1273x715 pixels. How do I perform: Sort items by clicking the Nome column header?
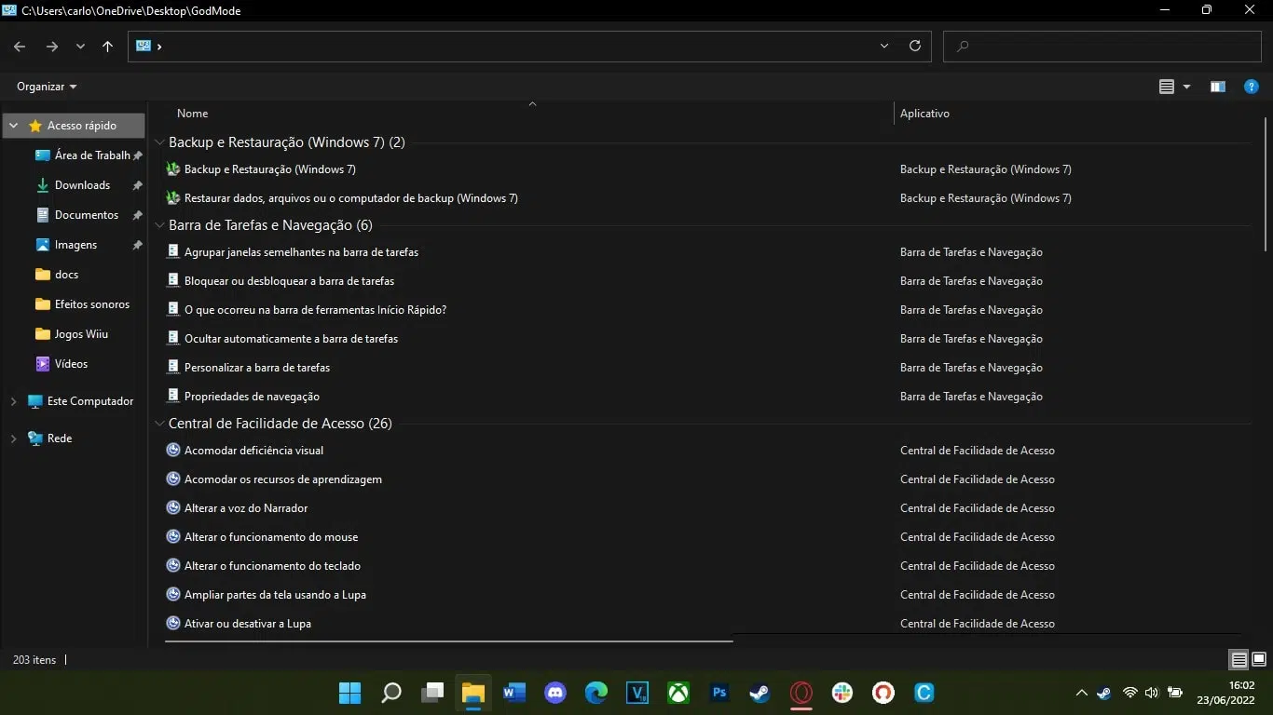[x=192, y=113]
